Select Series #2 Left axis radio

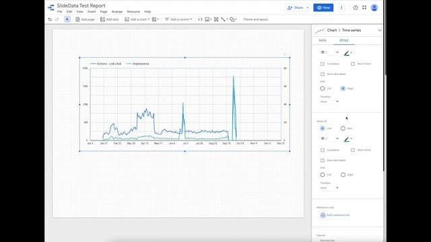tap(323, 175)
